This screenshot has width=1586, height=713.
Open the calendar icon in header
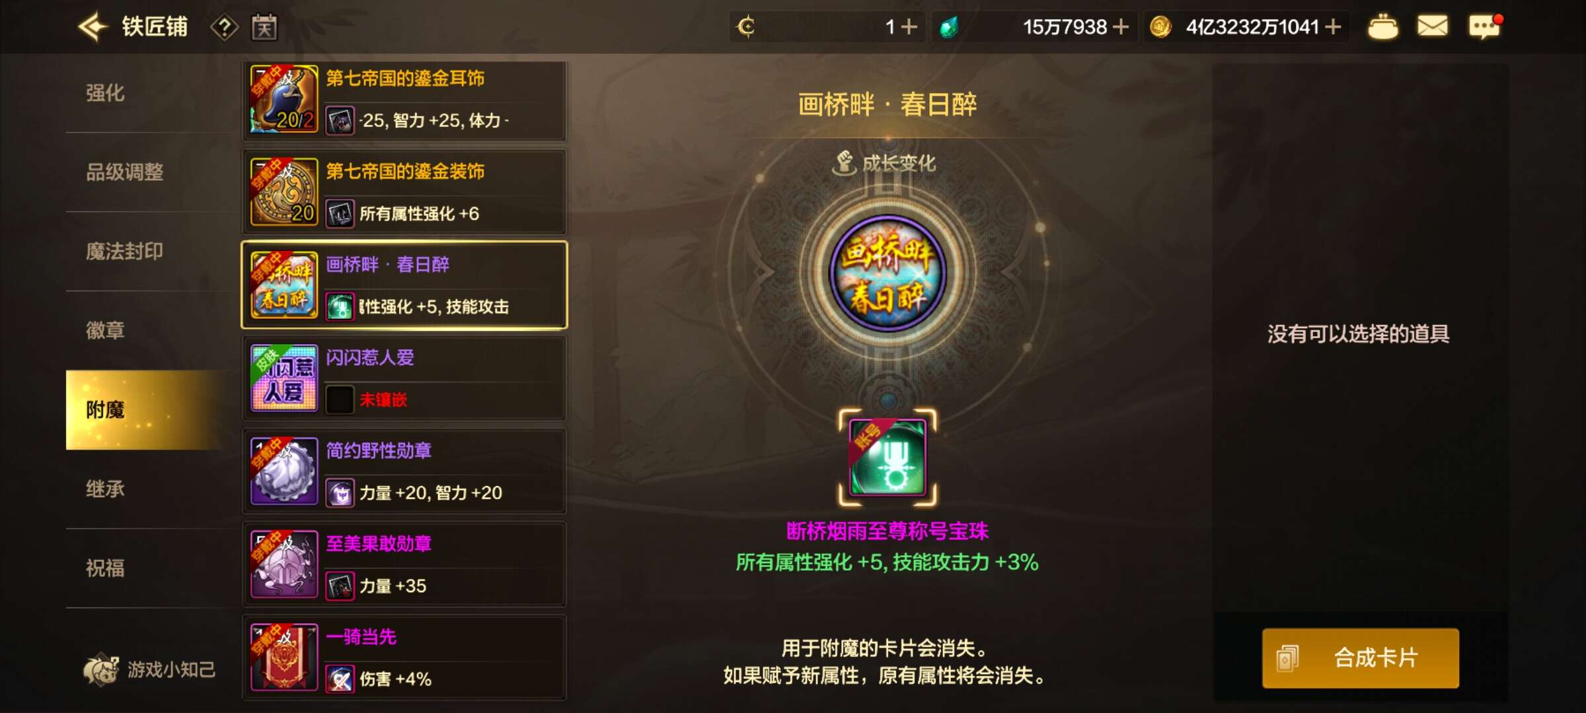point(264,27)
